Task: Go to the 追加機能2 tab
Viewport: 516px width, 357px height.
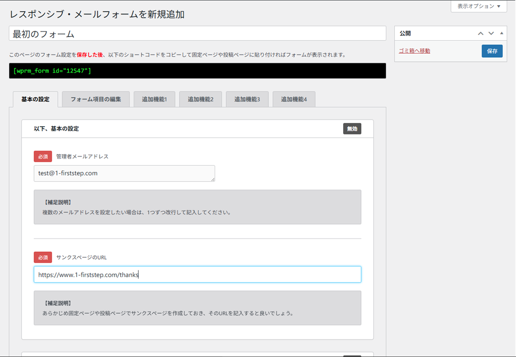Action: click(200, 99)
